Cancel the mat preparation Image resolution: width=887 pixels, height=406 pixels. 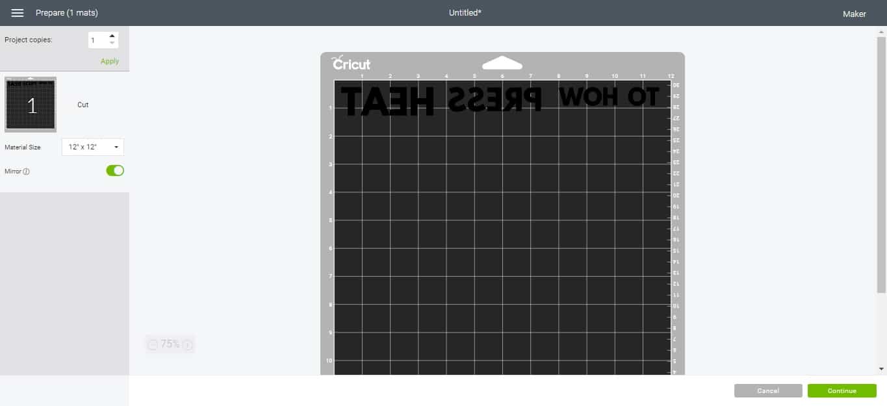point(768,390)
